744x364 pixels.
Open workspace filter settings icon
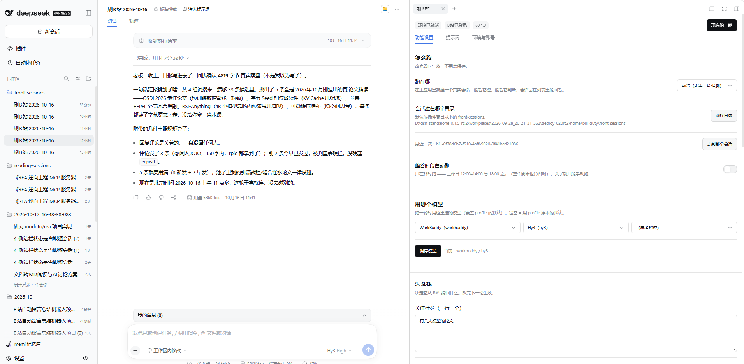(77, 79)
